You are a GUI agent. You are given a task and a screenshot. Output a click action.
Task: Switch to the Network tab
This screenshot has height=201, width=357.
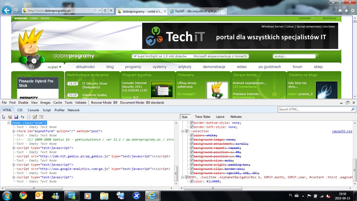coord(73,110)
